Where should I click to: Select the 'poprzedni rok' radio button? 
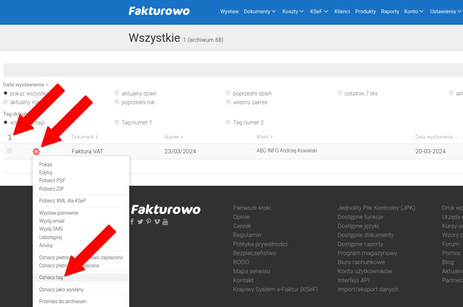pyautogui.click(x=117, y=102)
